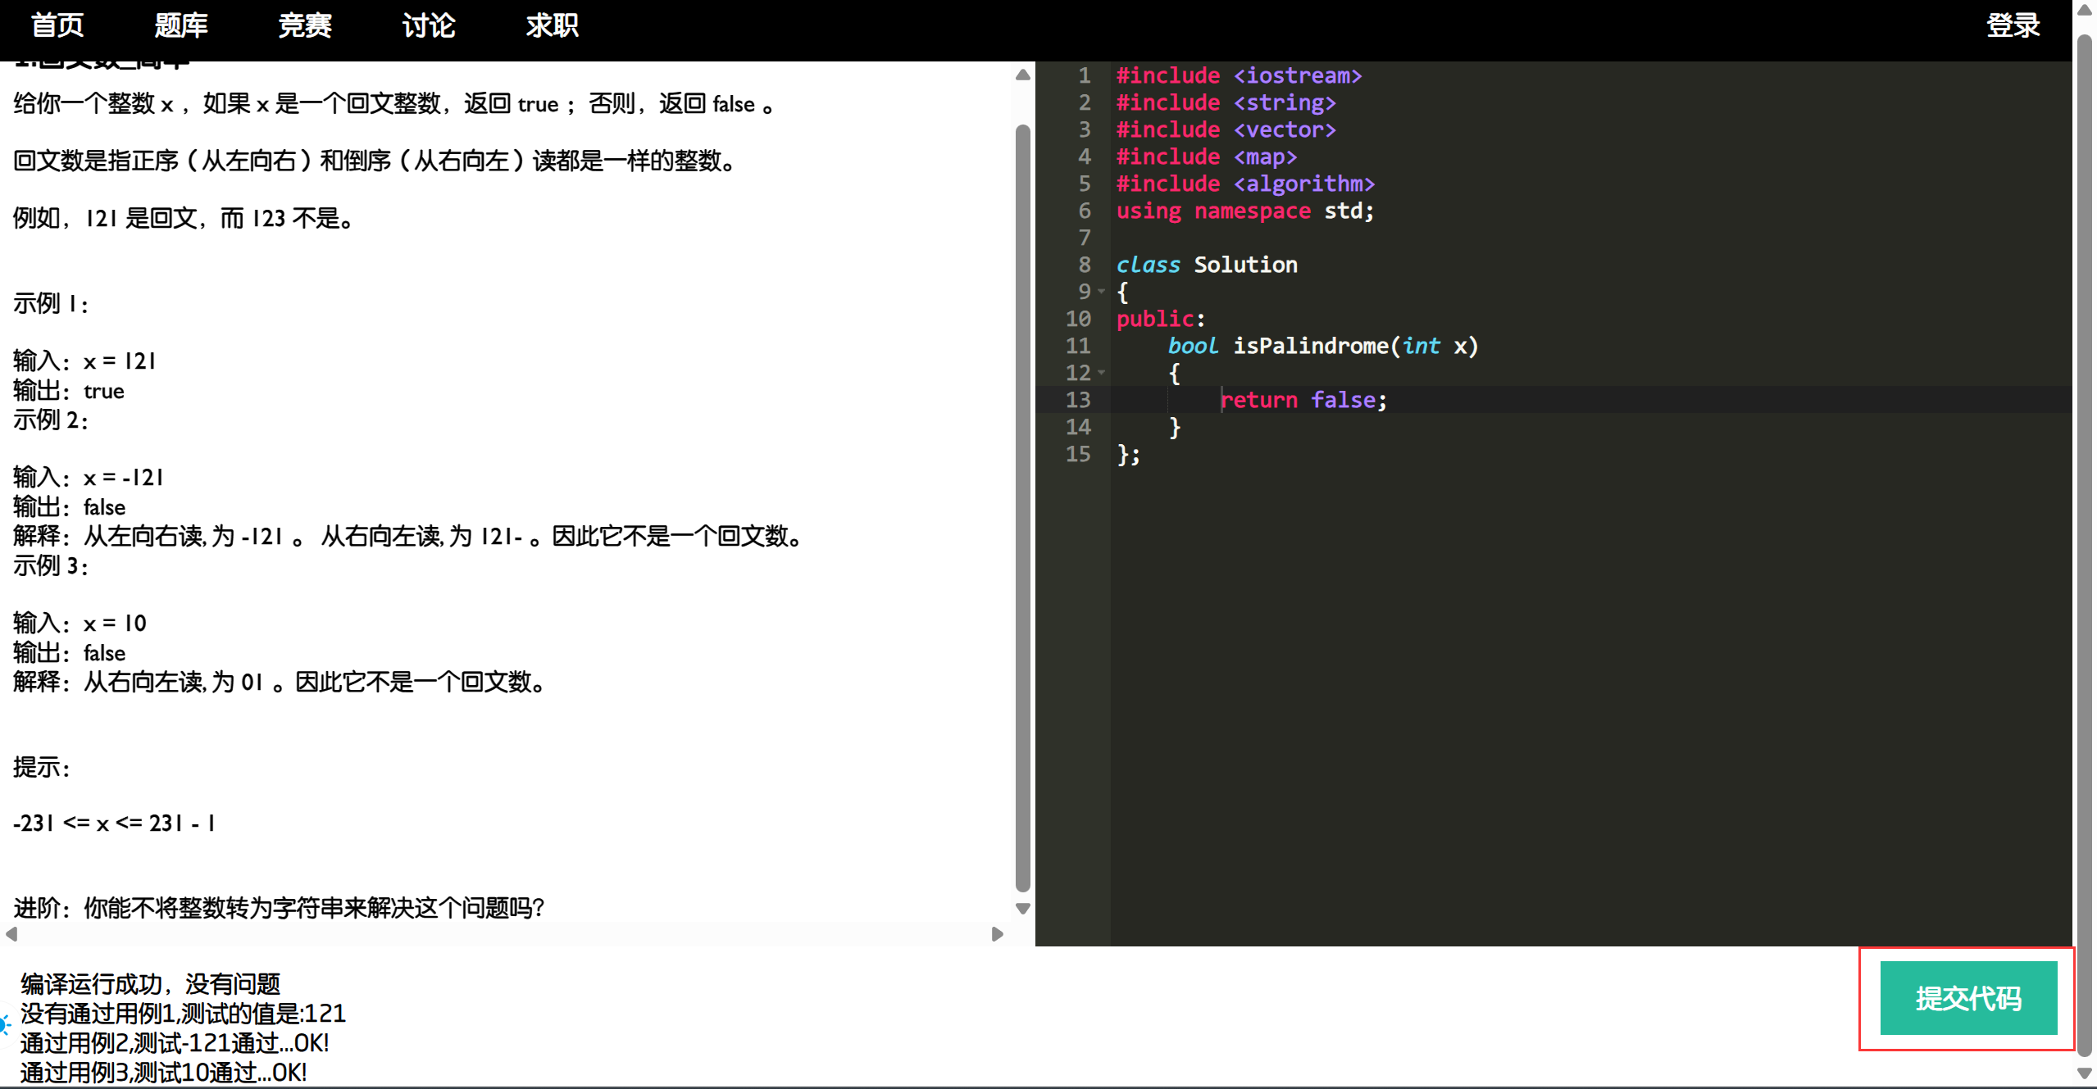Collapse code fold arrow on line 12
Screen dimensions: 2097x1089
[1102, 373]
